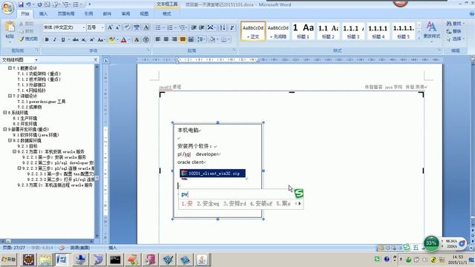The image size is (475, 267).
Task: Switch to the 视图 ribbon tab
Action: pos(144,14)
